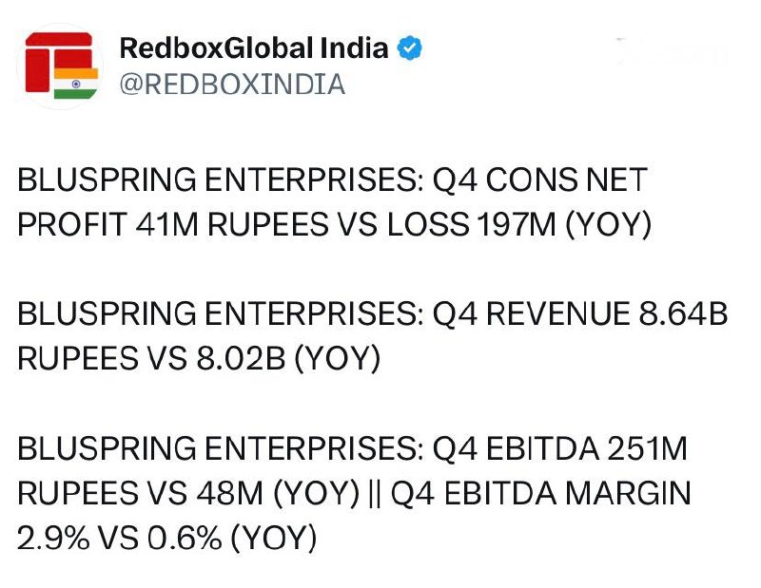
Task: Click 'BLUSPRING ENTERPRISES:' in the third paragraph
Action: tap(221, 448)
